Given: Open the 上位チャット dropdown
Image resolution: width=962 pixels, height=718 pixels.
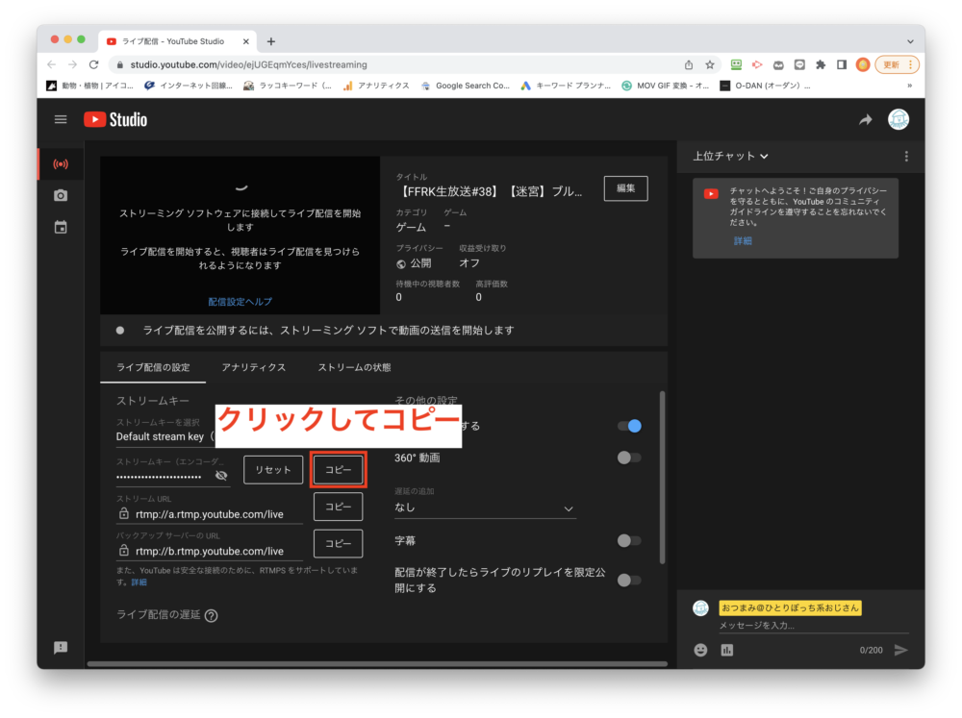Looking at the screenshot, I should (730, 157).
